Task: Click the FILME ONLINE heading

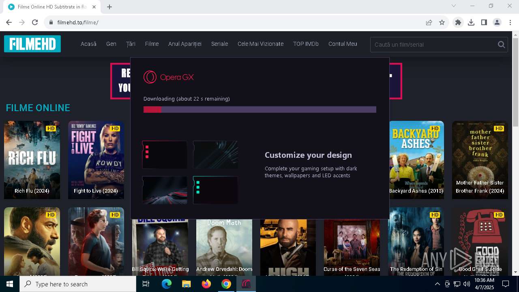Action: coord(38,108)
